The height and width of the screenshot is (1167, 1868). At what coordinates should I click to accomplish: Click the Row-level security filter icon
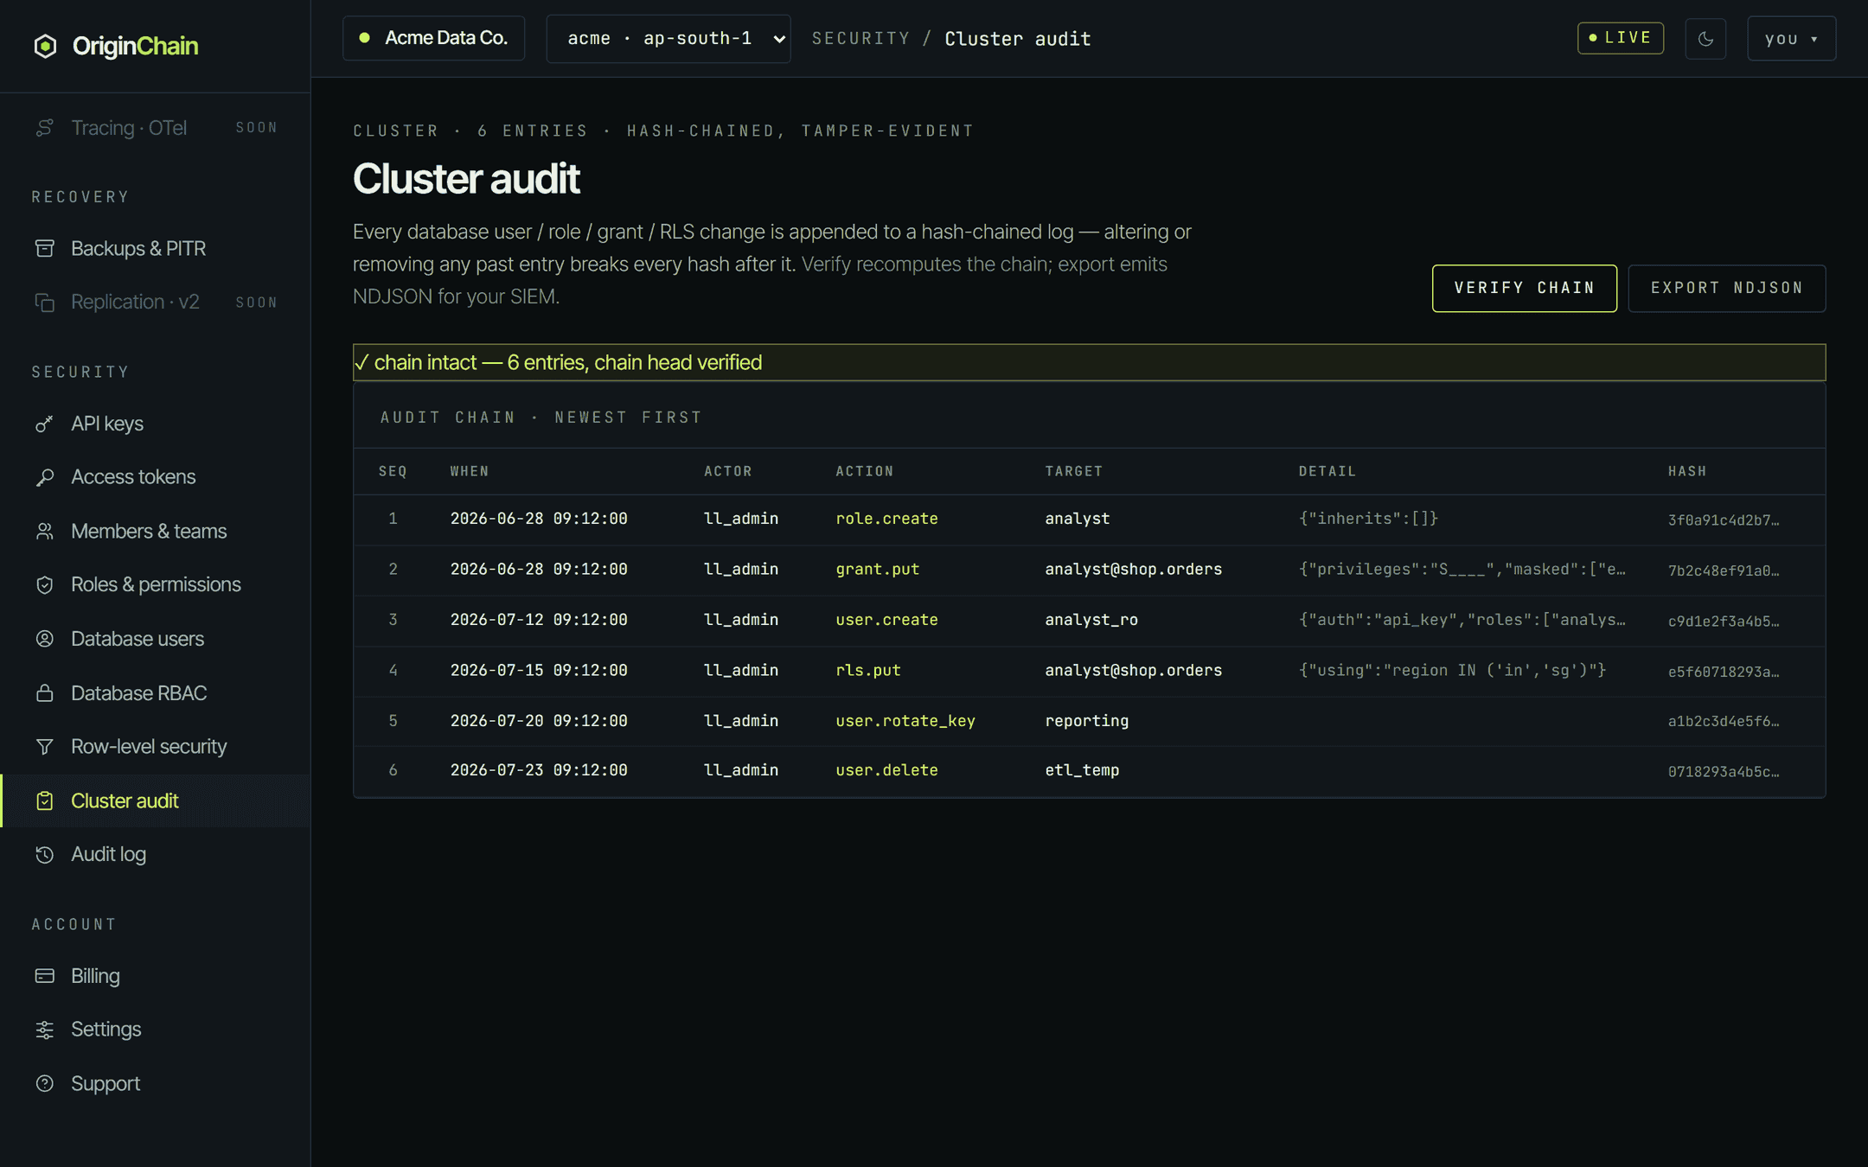(x=45, y=746)
